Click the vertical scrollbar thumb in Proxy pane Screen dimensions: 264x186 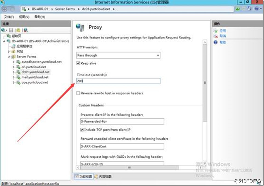point(205,83)
